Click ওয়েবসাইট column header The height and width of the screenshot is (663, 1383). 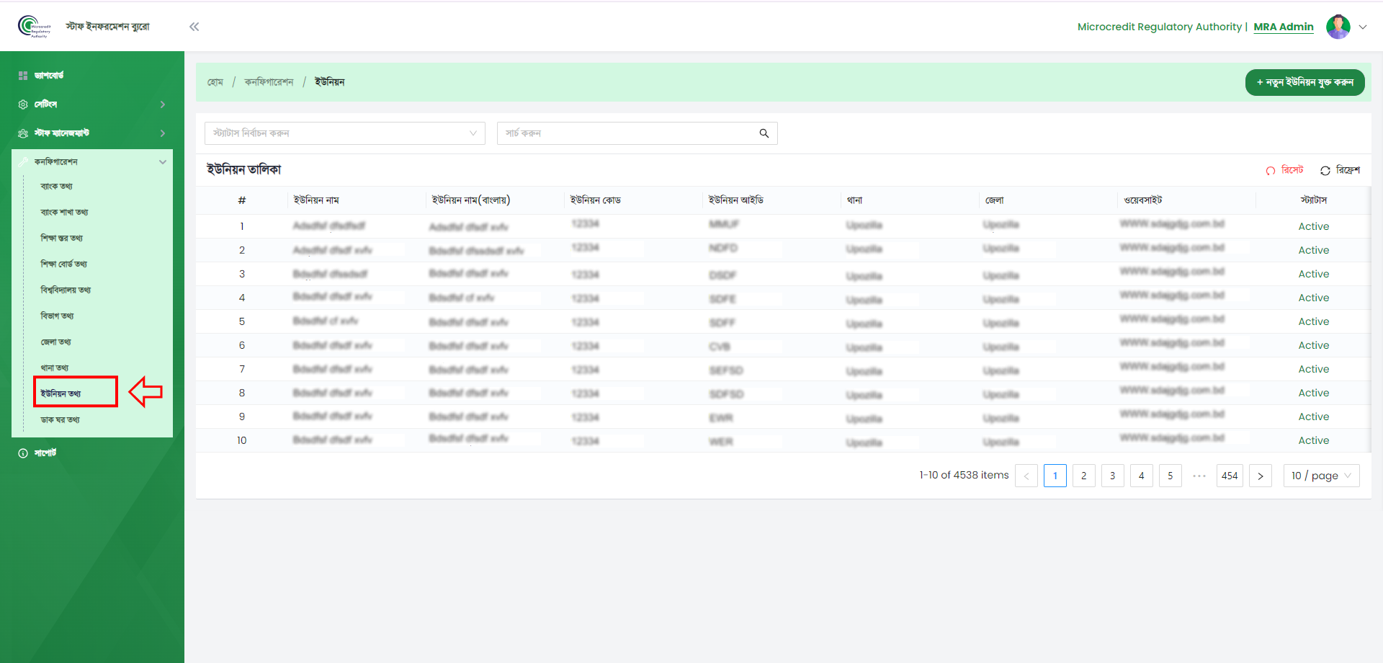click(x=1143, y=200)
